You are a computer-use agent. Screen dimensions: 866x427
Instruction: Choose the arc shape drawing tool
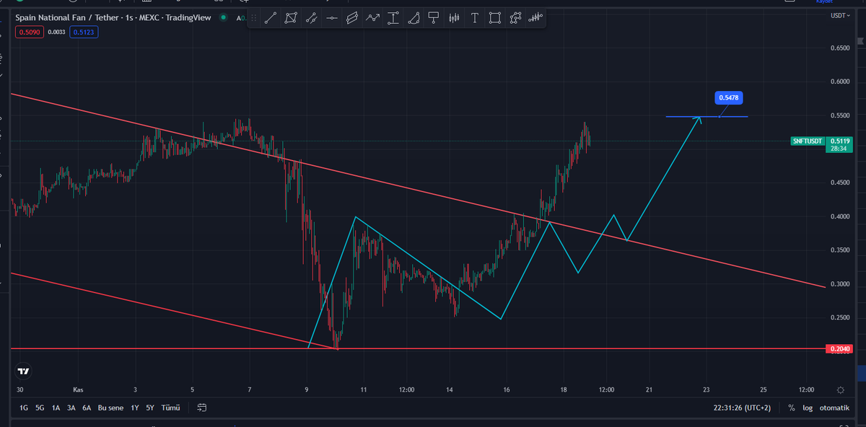coord(414,18)
